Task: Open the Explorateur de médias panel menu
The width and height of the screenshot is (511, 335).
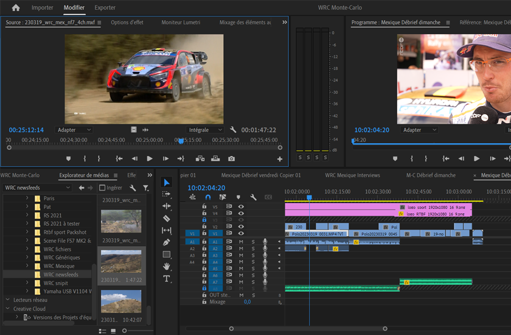Action: (116, 175)
